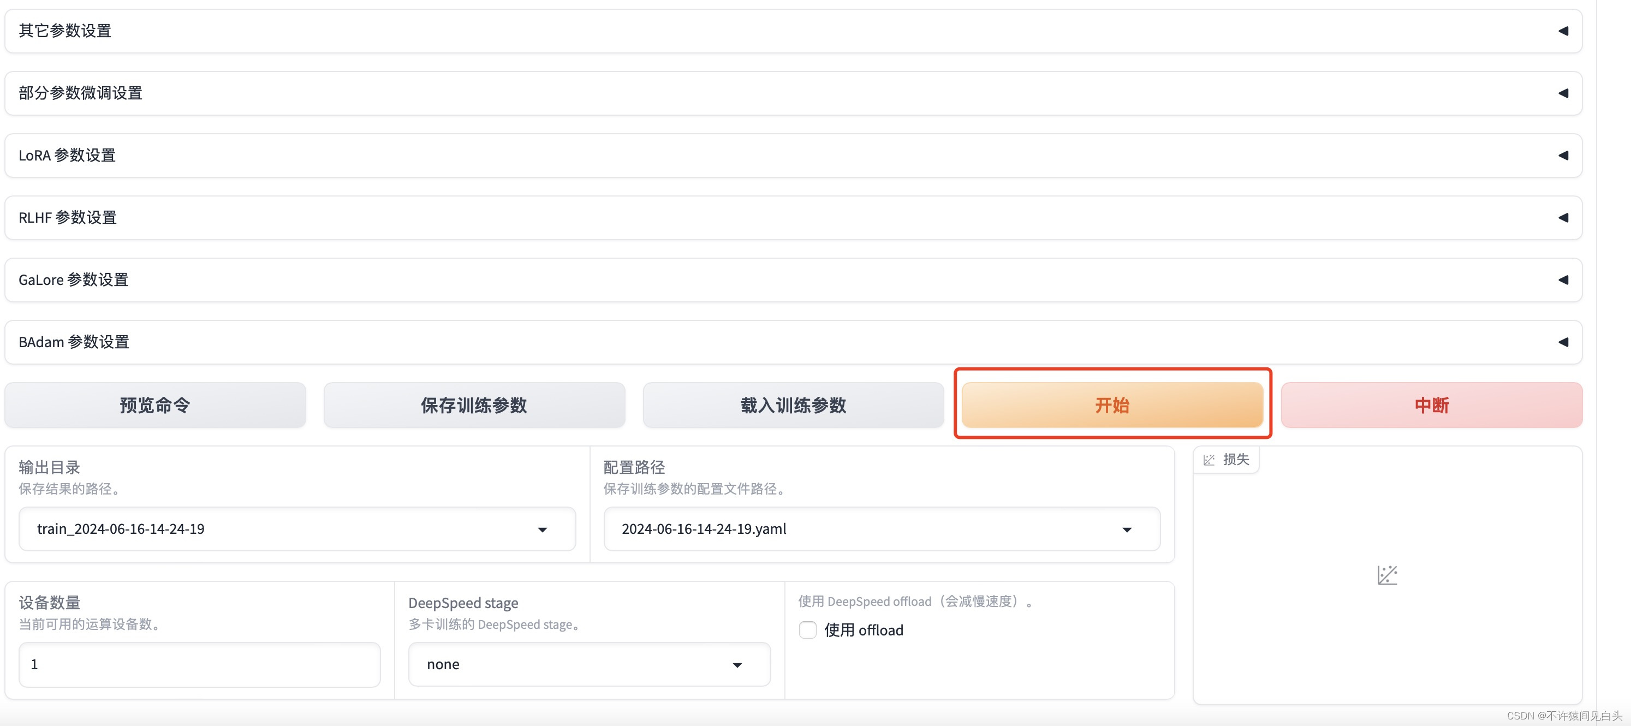
Task: Click the 设备数量 input field
Action: [x=199, y=665]
